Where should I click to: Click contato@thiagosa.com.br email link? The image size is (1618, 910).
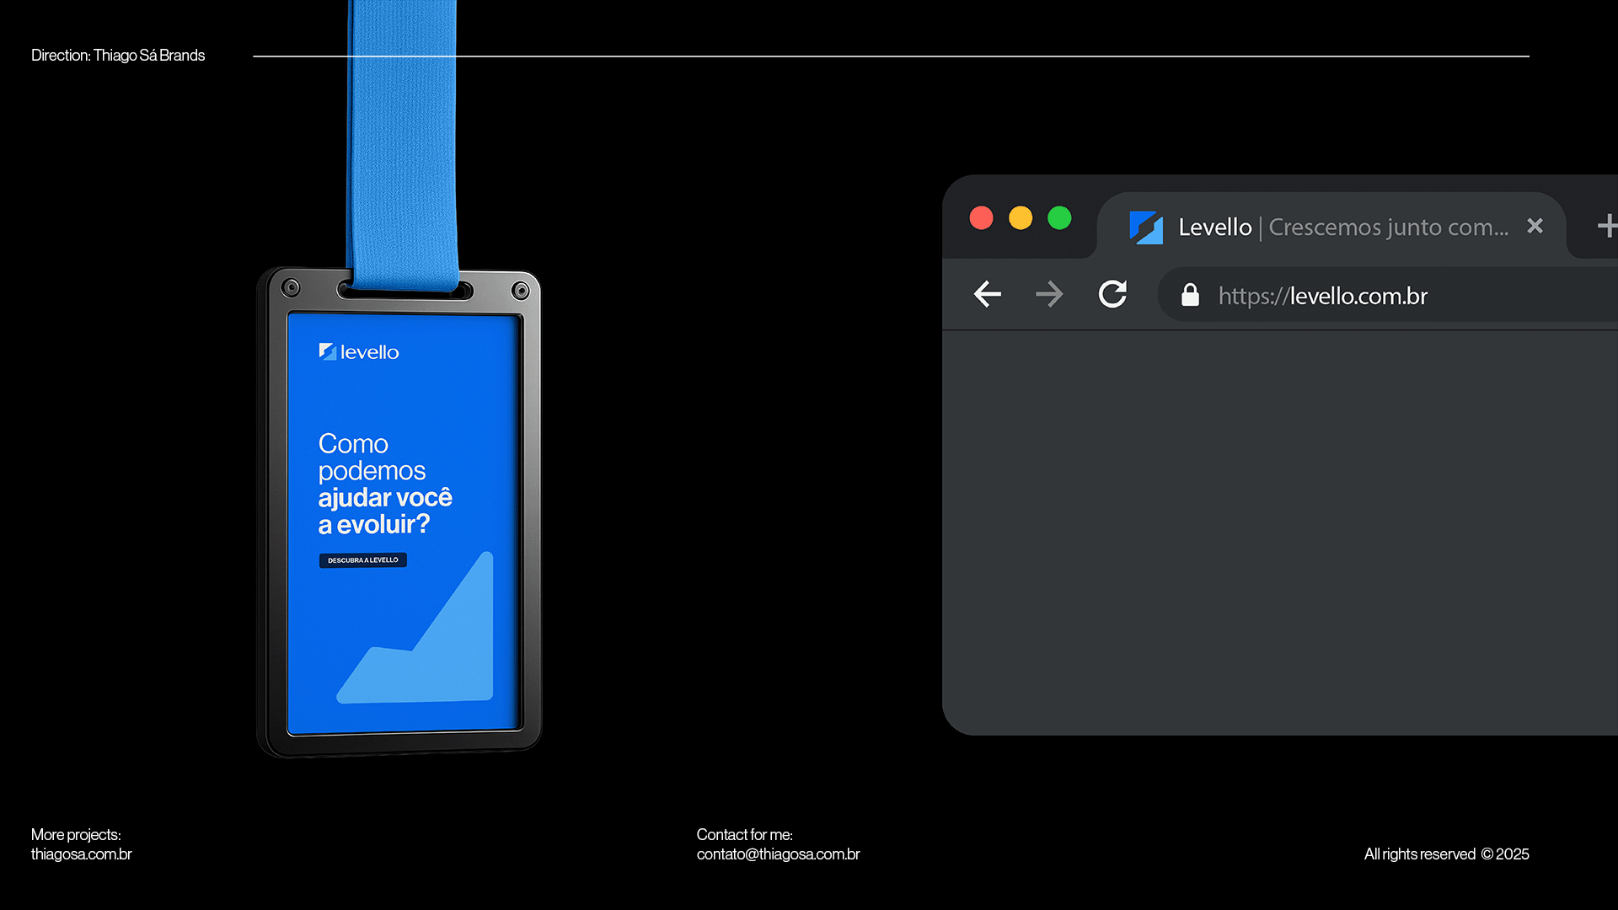click(778, 854)
